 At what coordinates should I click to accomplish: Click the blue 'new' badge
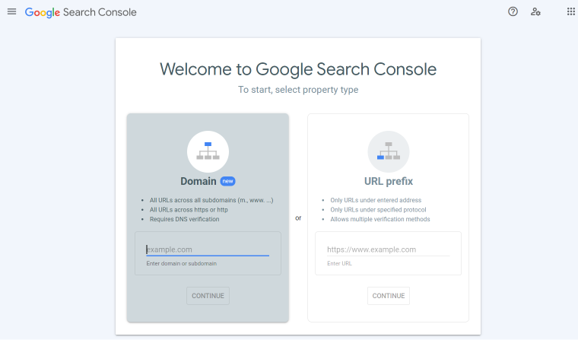(x=228, y=181)
